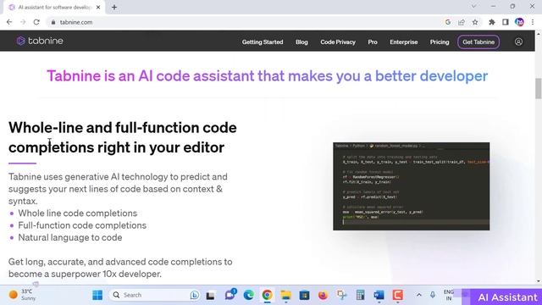
Task: Click the Google icon in address bar
Action: pos(448,22)
